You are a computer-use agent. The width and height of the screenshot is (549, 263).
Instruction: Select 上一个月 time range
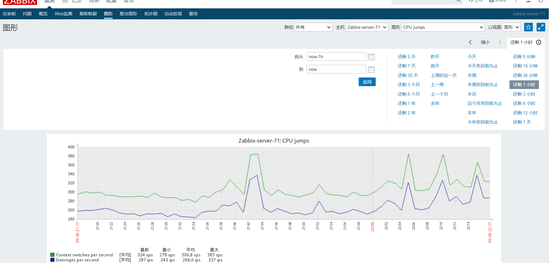pos(439,94)
